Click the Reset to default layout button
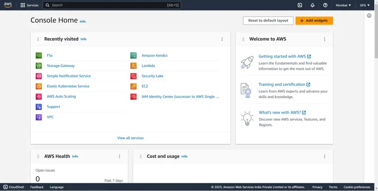The height and width of the screenshot is (191, 378). [x=268, y=21]
